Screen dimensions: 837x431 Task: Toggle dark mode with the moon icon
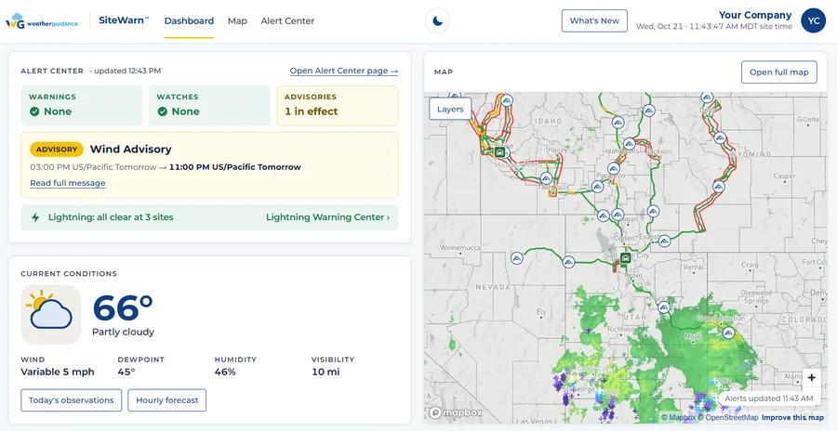pyautogui.click(x=438, y=20)
